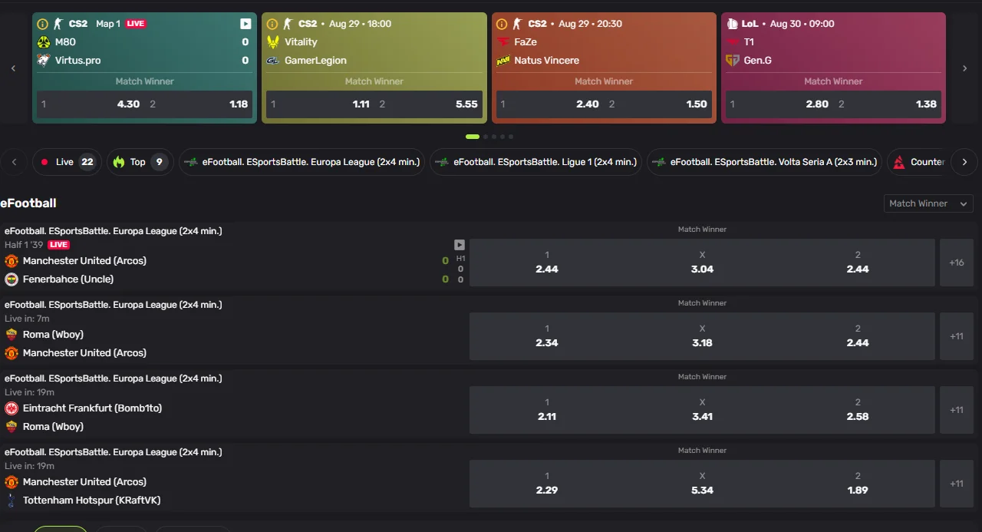Viewport: 982px width, 532px height.
Task: Click the CS2 game icon on the Vitality card
Action: click(288, 24)
